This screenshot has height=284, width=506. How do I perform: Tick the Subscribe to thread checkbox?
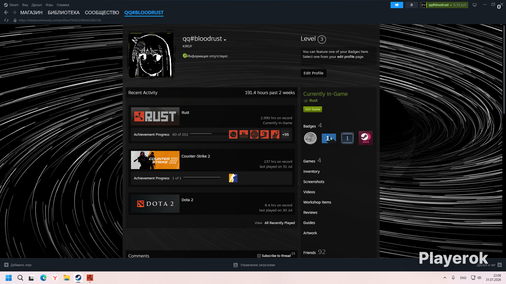pos(259,256)
